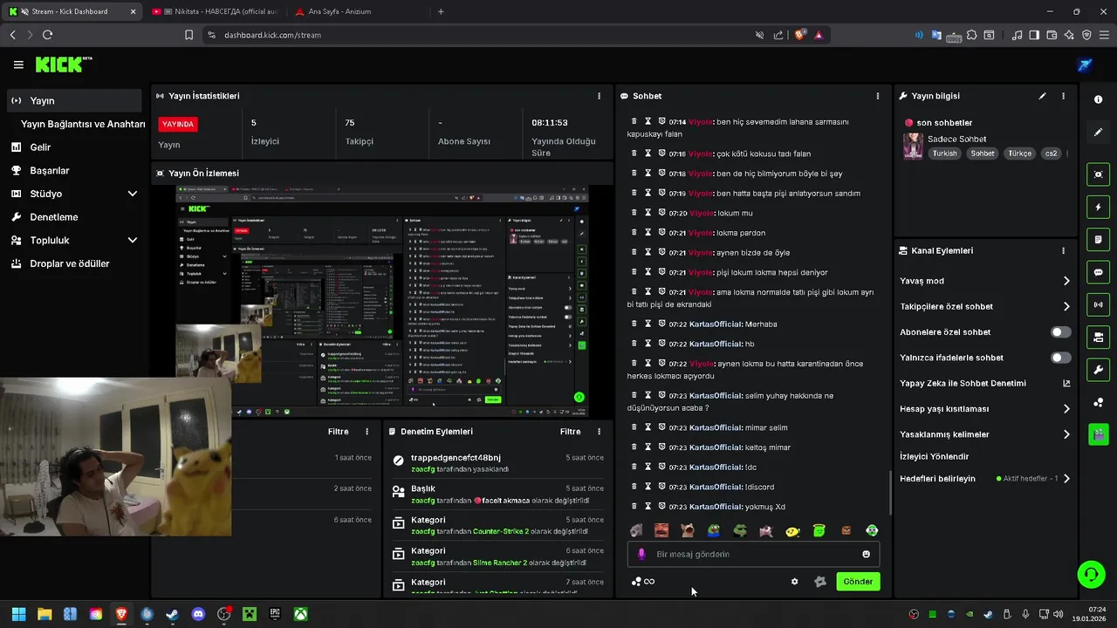The height and width of the screenshot is (628, 1117).
Task: Click the Bir mesaj gönderin input field
Action: [755, 554]
